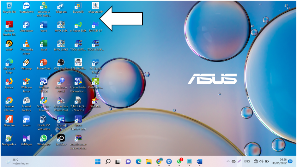
Task: Open taskbar Search magnifier
Action: (108, 161)
